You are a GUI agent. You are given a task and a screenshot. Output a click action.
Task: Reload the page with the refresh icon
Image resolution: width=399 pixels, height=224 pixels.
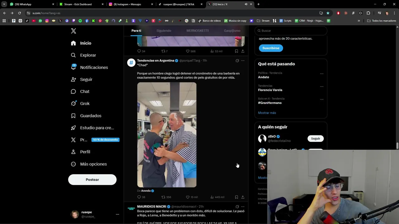click(19, 13)
